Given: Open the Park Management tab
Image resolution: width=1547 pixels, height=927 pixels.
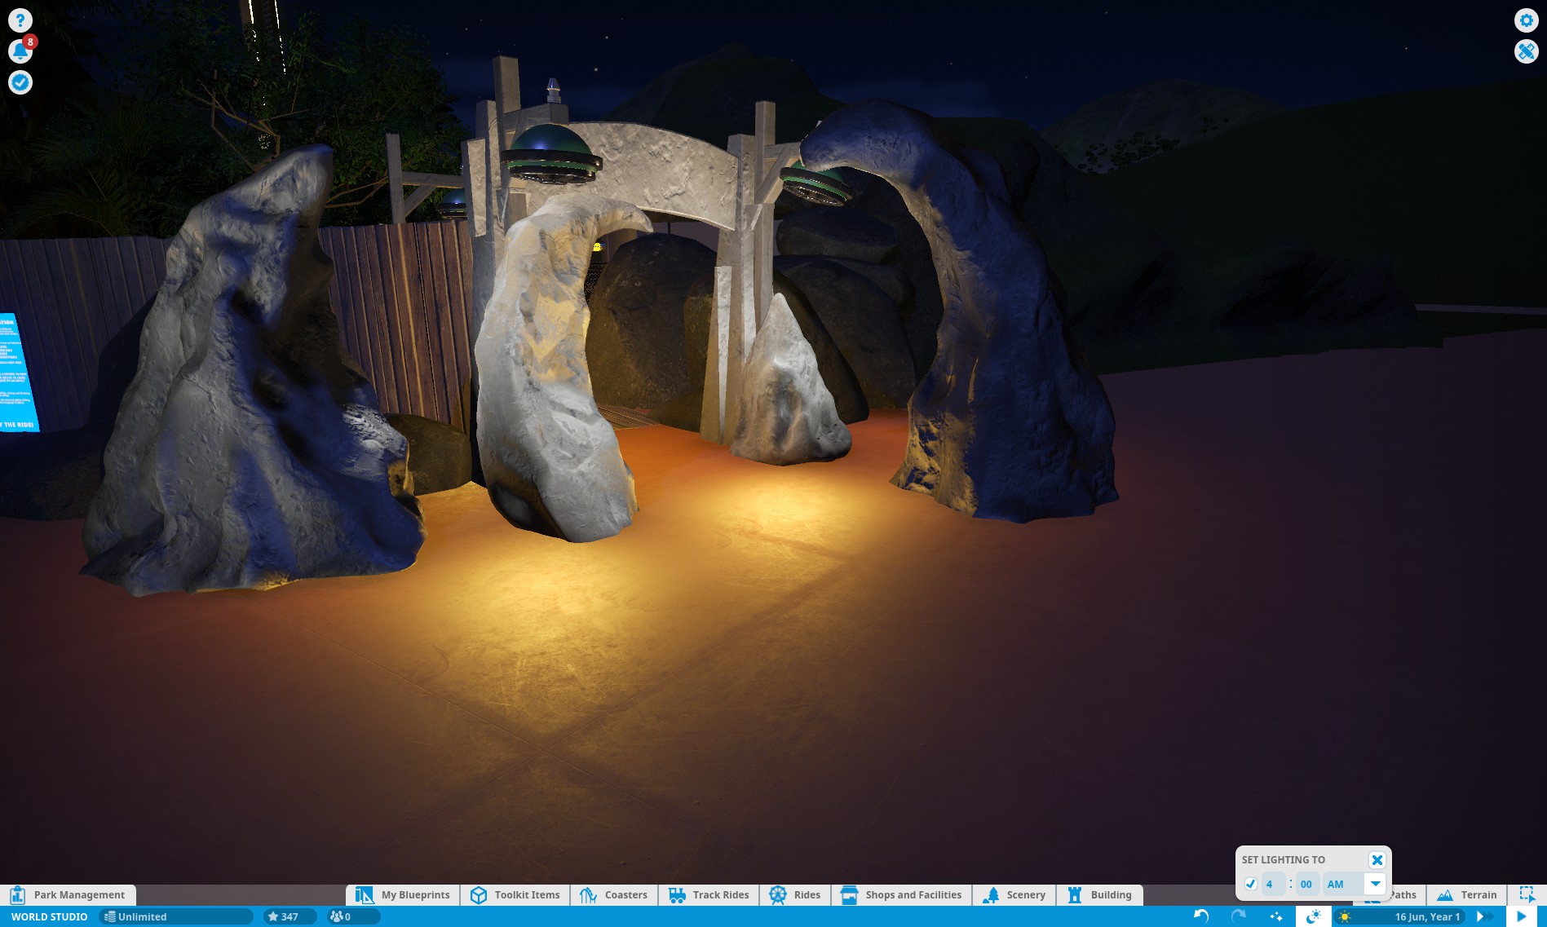Looking at the screenshot, I should [69, 894].
